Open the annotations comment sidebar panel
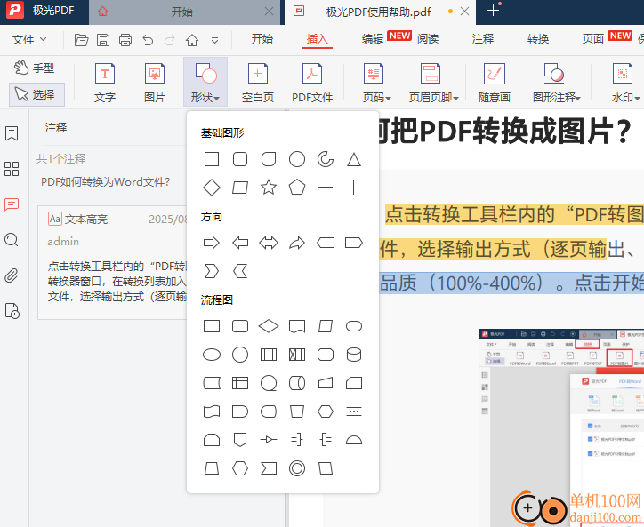Screen dimensions: 644x527 (12, 204)
